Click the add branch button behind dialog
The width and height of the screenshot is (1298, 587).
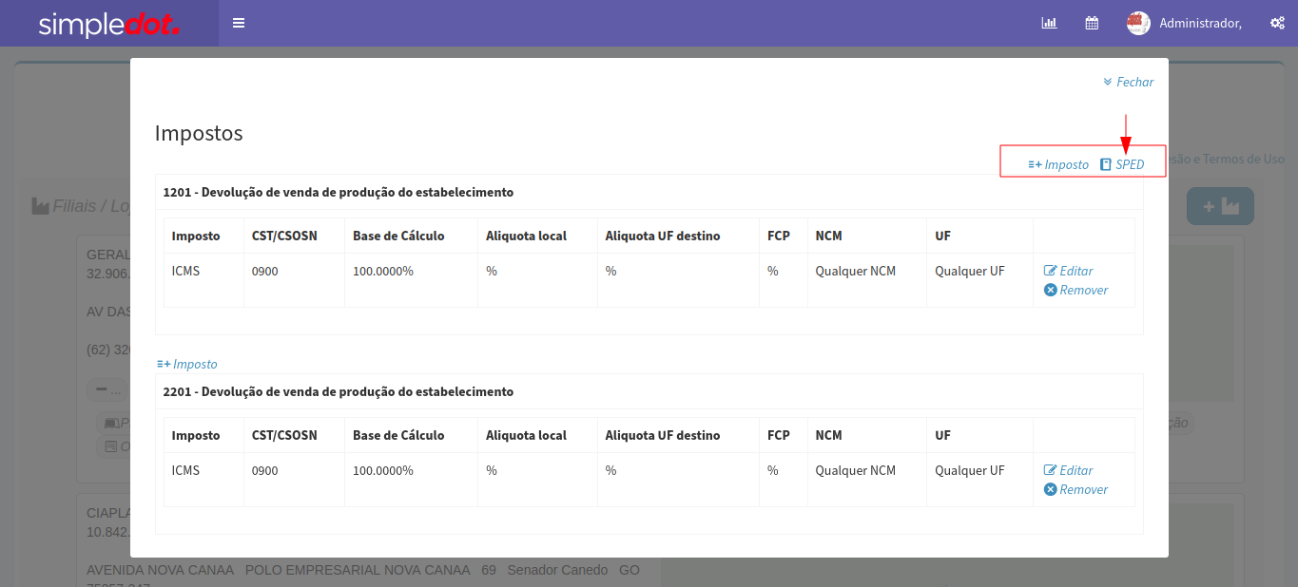tap(1220, 206)
